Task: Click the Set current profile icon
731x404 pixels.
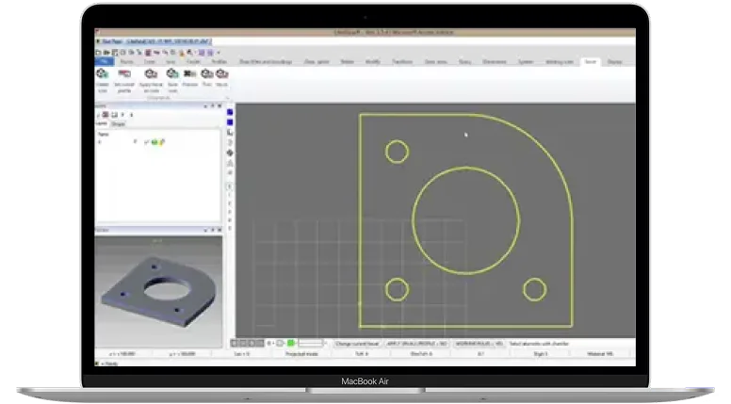Action: pos(124,73)
